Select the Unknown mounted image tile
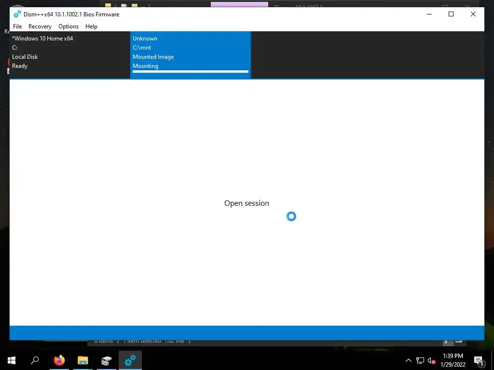Viewport: 494px width, 370px height. pyautogui.click(x=190, y=55)
